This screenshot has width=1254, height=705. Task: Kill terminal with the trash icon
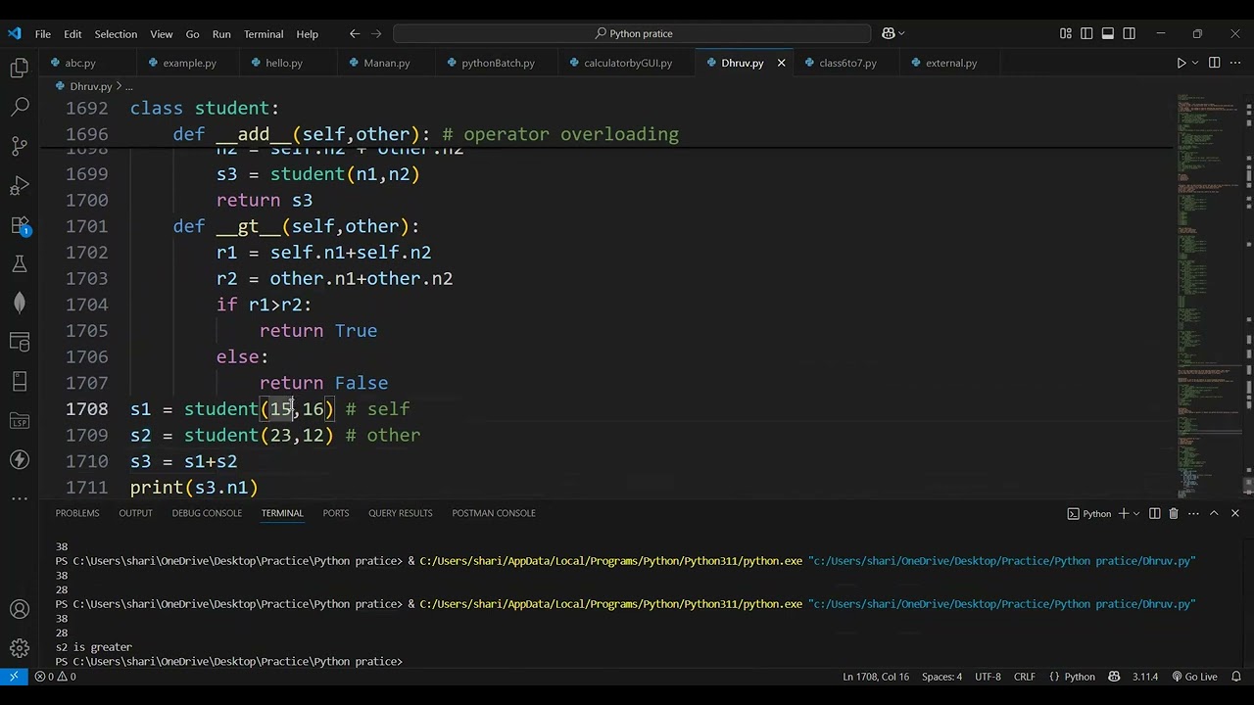tap(1174, 513)
